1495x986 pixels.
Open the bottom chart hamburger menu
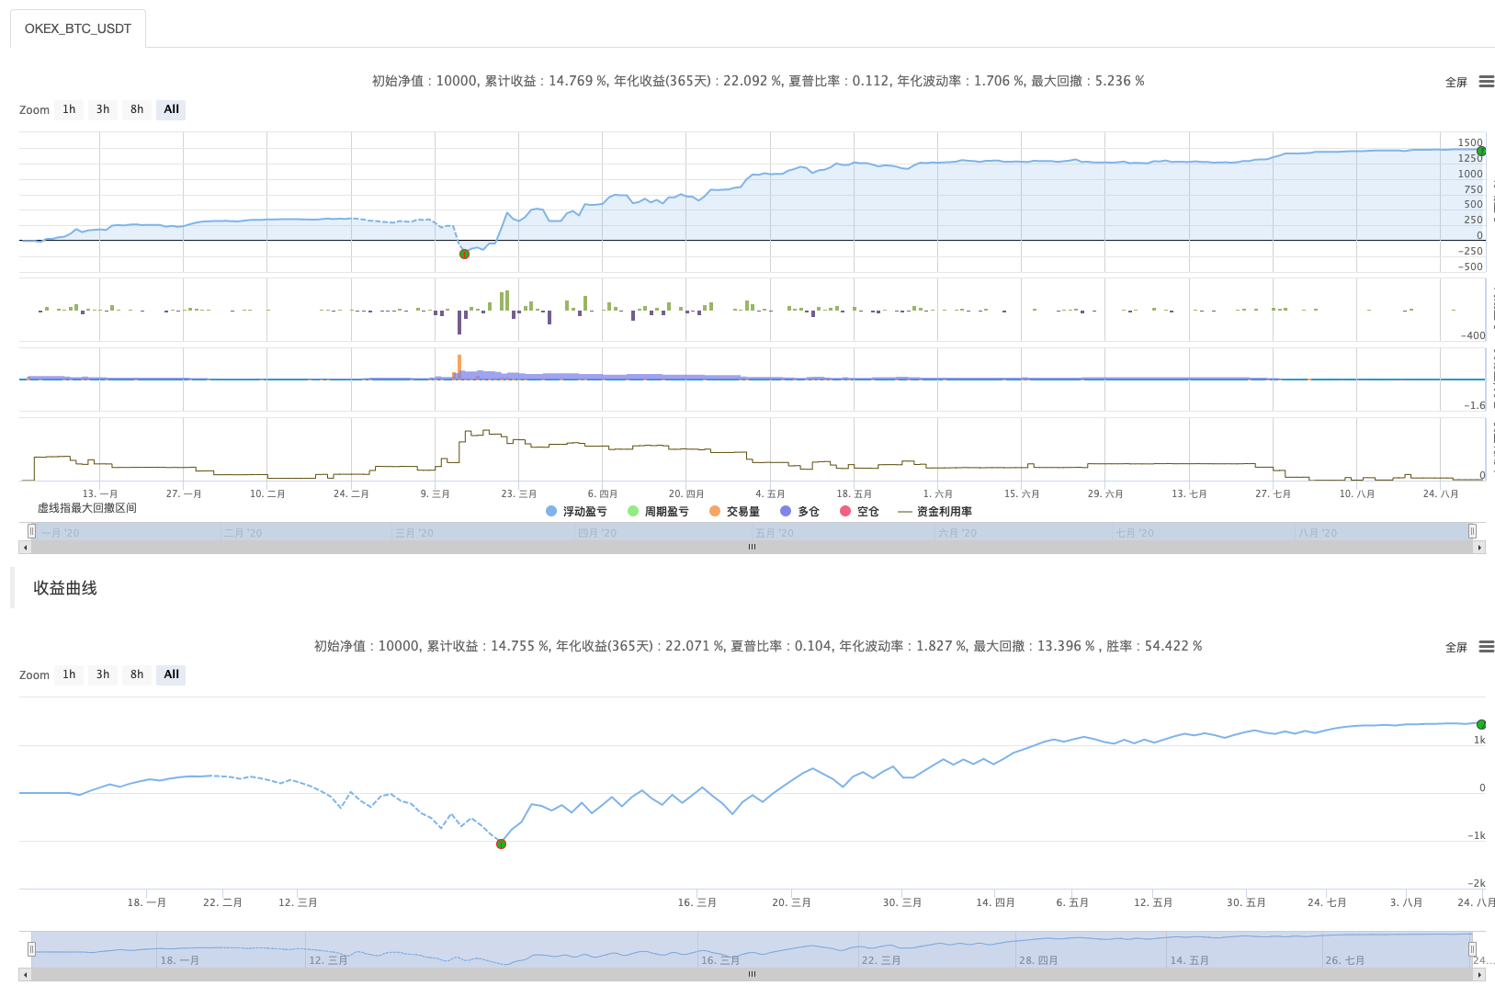tap(1486, 647)
